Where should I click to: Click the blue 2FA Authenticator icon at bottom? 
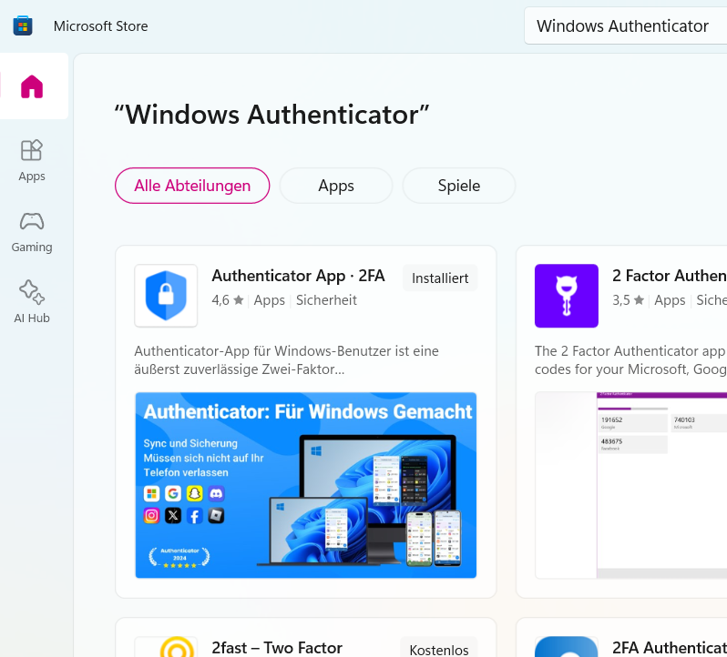(x=566, y=646)
